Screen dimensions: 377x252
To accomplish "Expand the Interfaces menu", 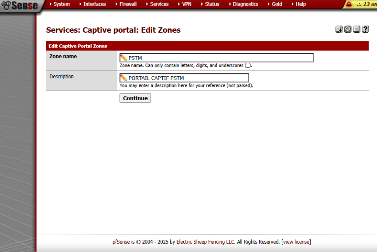I will click(x=94, y=4).
